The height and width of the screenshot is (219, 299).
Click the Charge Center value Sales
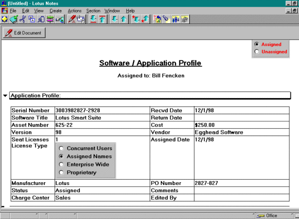(63, 197)
